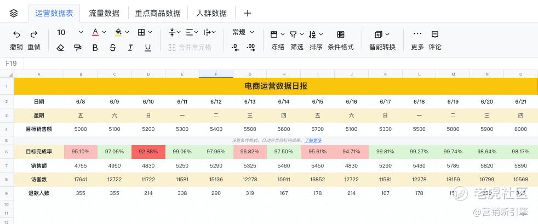Open comments (评论) icon

coord(434,35)
